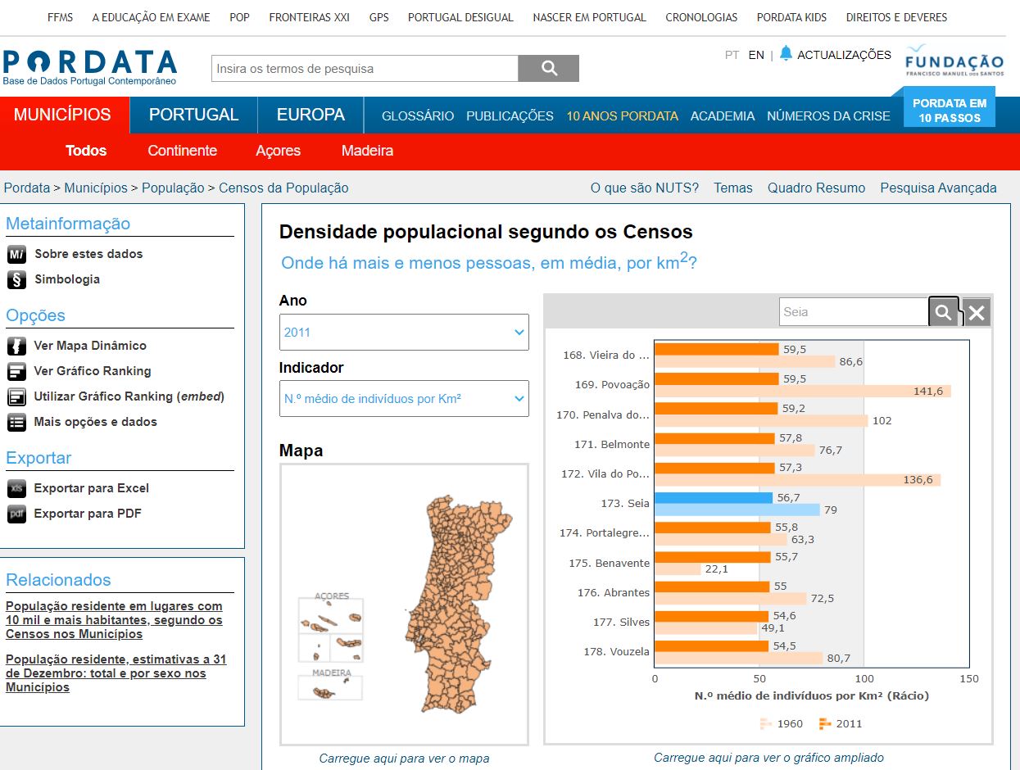Viewport: 1020px width, 770px height.
Task: Toggle the 2011 series in chart legend
Action: [840, 723]
